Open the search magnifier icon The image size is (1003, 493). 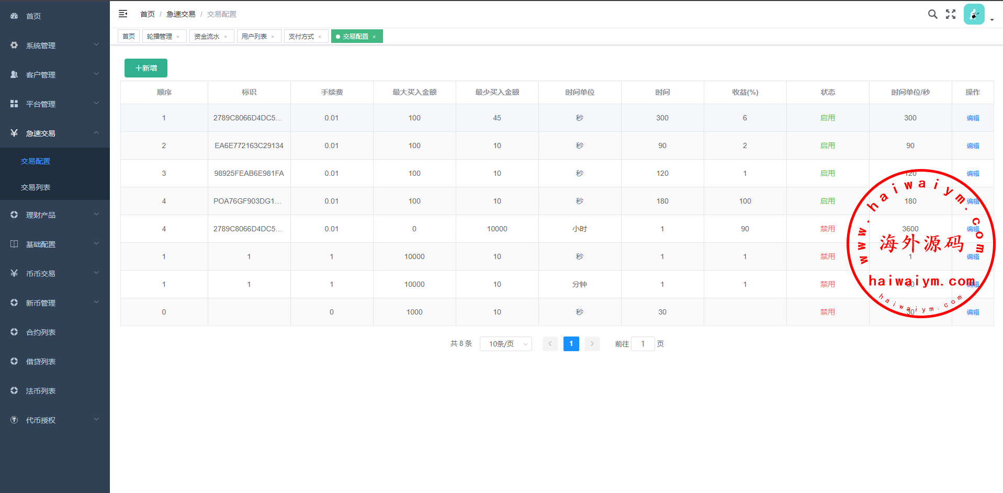[932, 14]
